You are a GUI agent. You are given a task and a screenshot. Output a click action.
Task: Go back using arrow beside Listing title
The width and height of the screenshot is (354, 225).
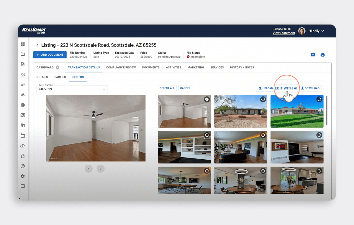[x=37, y=45]
